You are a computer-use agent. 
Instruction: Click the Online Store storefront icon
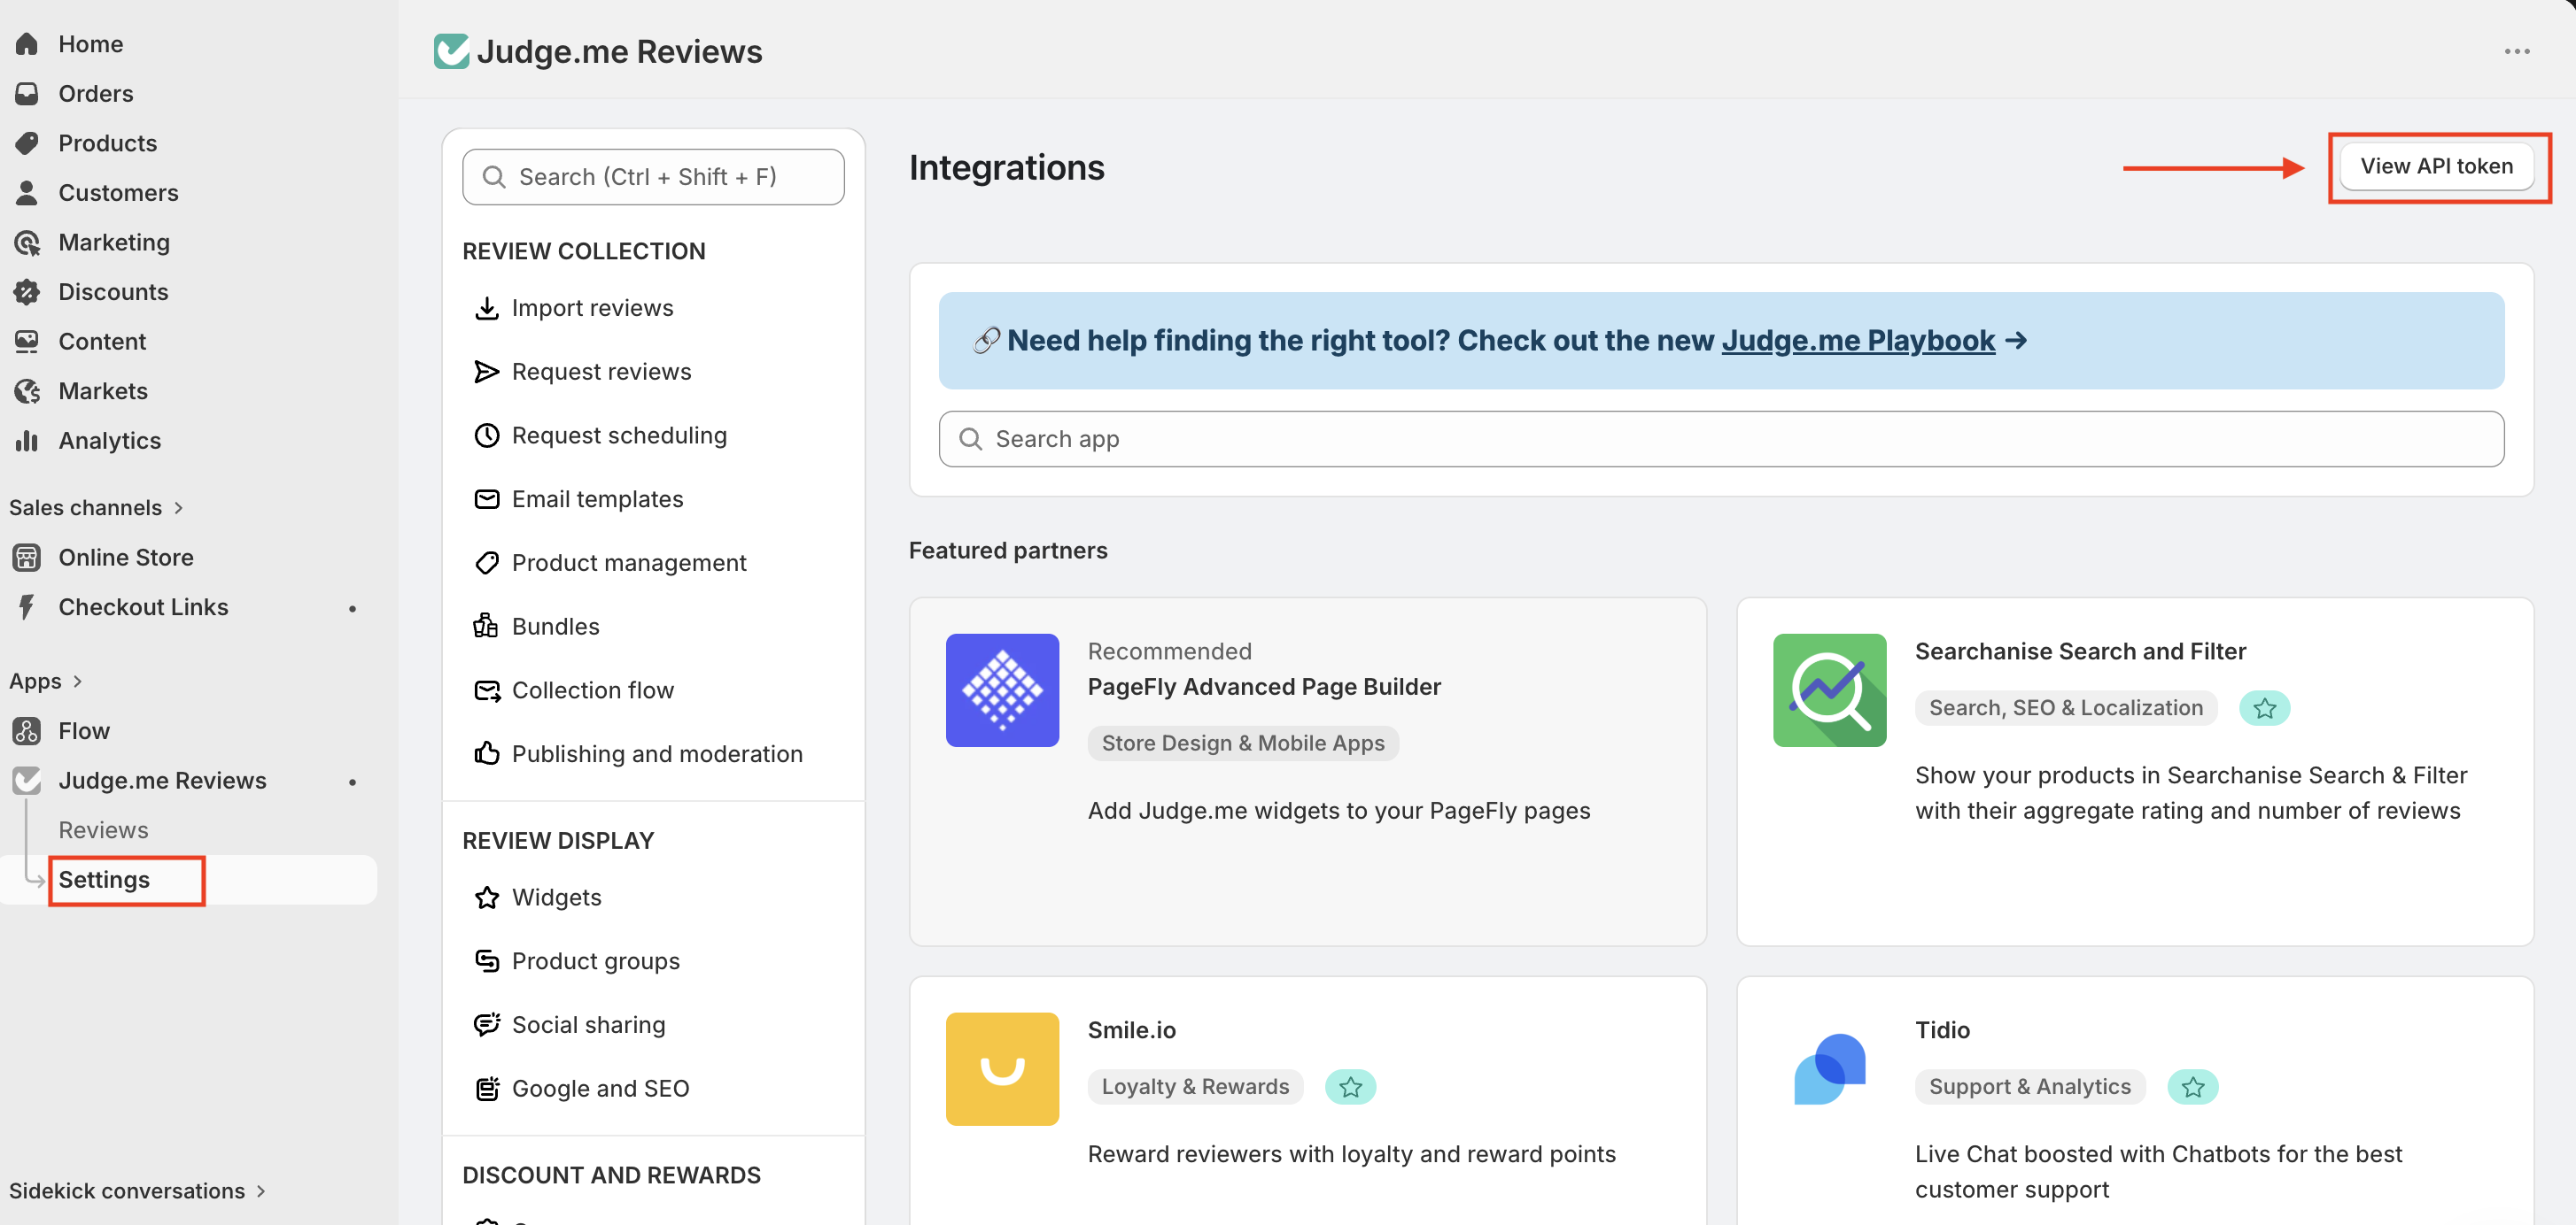coord(27,558)
